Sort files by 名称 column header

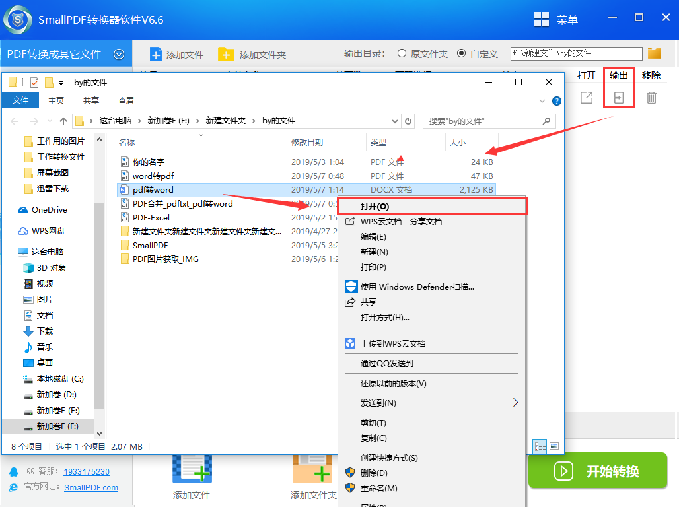point(126,142)
